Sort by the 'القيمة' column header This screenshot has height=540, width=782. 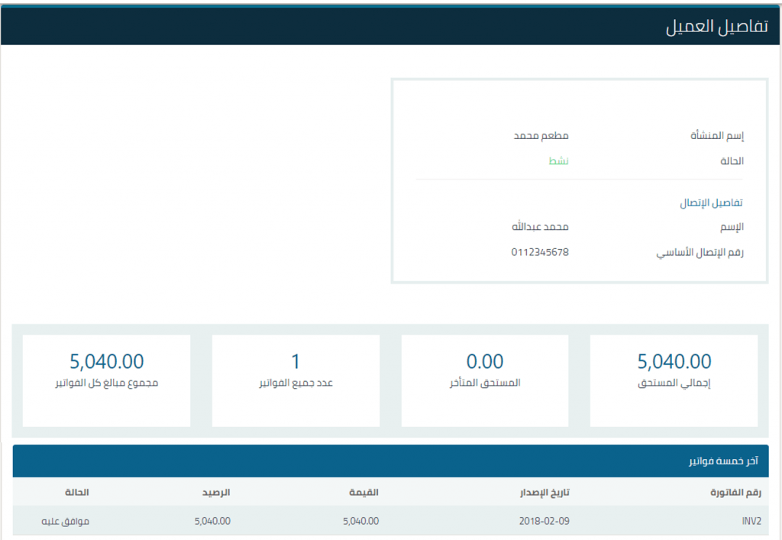point(364,493)
